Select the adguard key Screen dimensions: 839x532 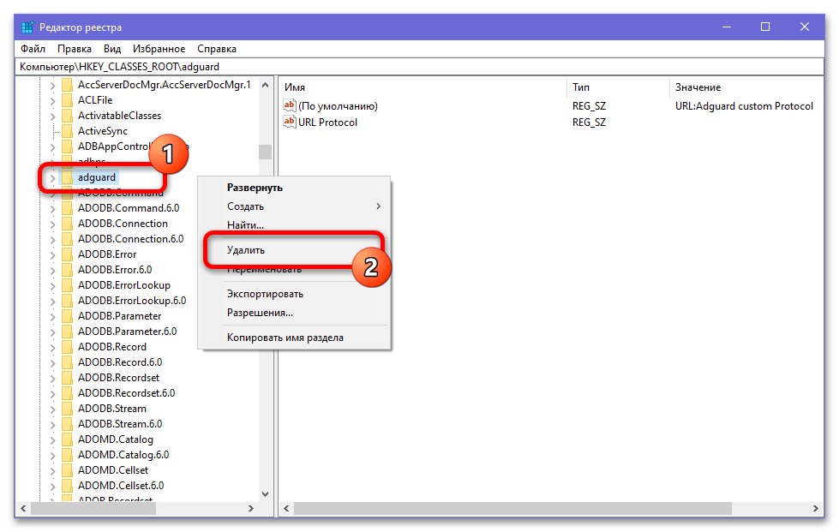pos(96,177)
